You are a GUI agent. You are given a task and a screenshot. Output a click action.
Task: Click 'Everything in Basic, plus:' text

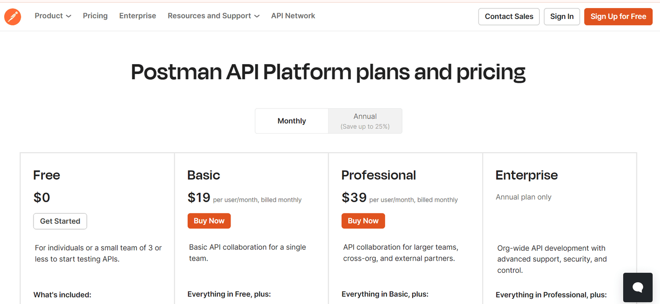[x=385, y=295]
